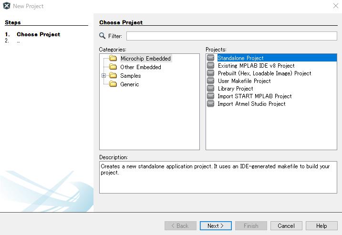Choose Import Atmel Studio Project
This screenshot has width=342, height=235.
tap(252, 104)
